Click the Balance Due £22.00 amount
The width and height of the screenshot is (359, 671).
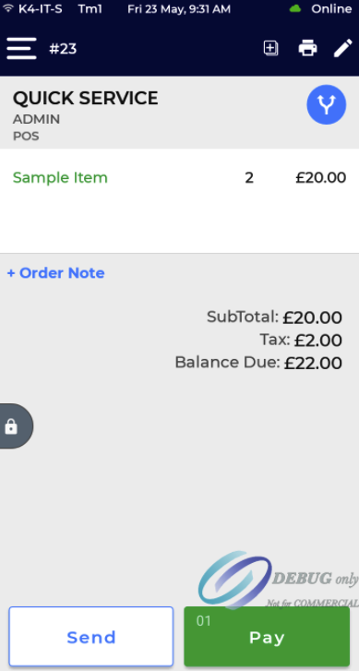coord(313,364)
